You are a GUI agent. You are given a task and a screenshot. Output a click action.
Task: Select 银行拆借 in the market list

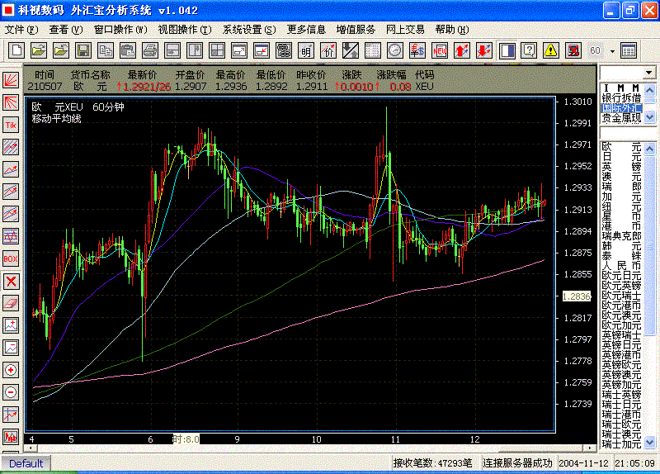click(622, 98)
